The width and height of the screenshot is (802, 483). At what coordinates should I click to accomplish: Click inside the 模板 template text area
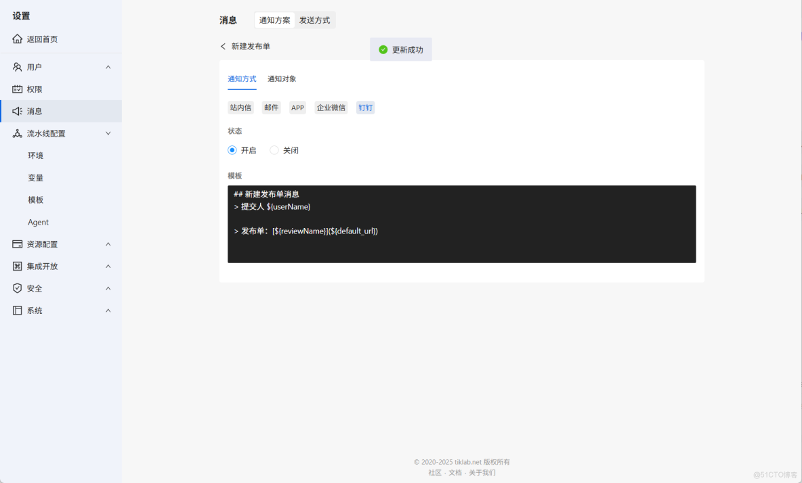[x=461, y=223]
